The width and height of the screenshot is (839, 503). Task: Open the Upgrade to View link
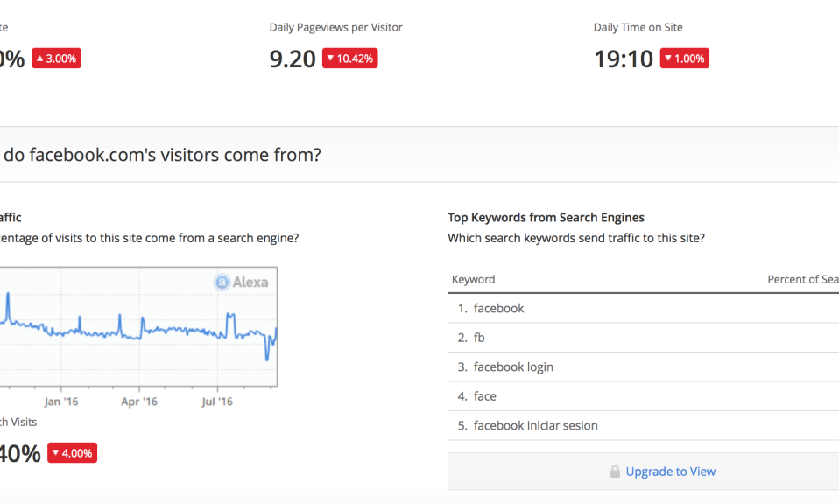coord(670,472)
